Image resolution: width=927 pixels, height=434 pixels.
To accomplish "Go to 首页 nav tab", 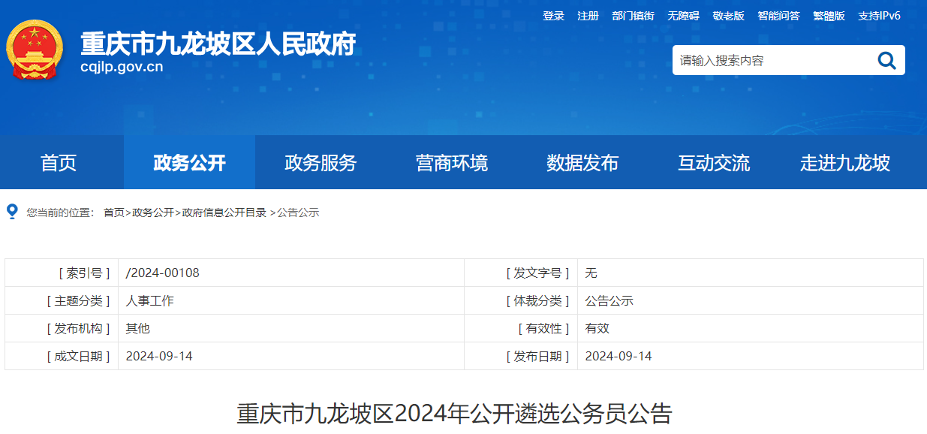I will click(x=59, y=162).
